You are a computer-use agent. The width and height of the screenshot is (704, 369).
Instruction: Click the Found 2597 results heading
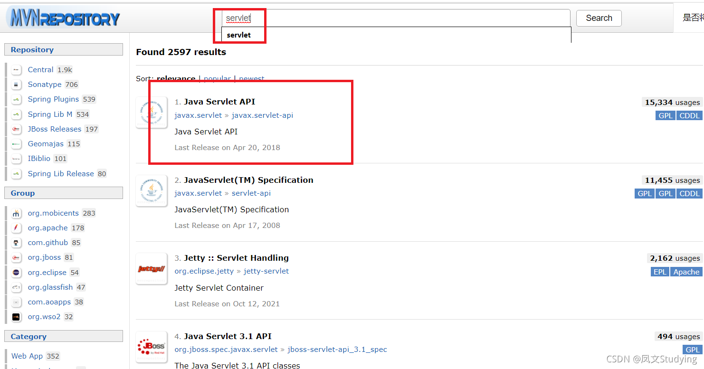click(181, 52)
